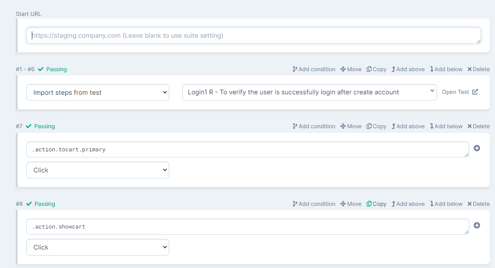
Task: Click the plus icon beside .action.showcart selector
Action: point(477,225)
